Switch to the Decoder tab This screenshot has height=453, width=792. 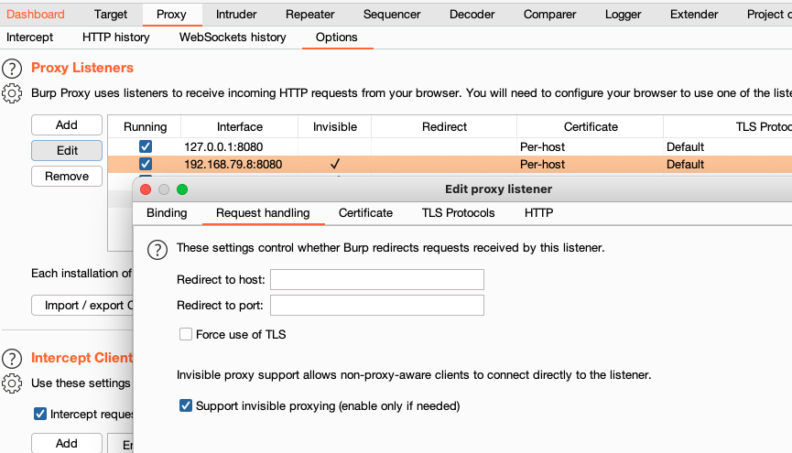472,14
